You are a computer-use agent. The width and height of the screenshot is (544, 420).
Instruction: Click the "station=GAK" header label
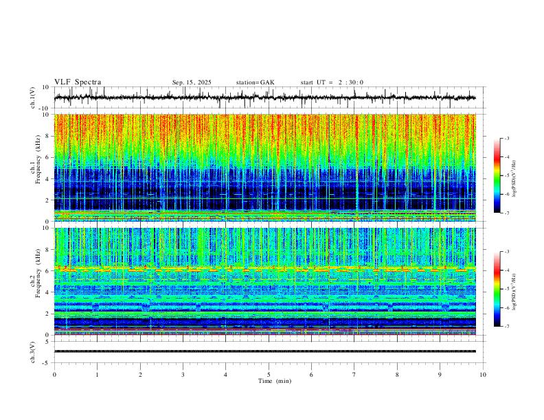(255, 82)
